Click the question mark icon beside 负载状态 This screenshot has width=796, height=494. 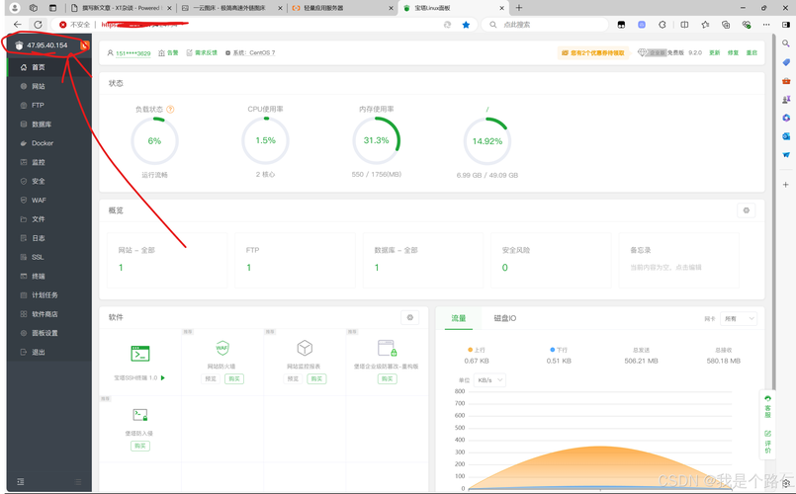(170, 109)
